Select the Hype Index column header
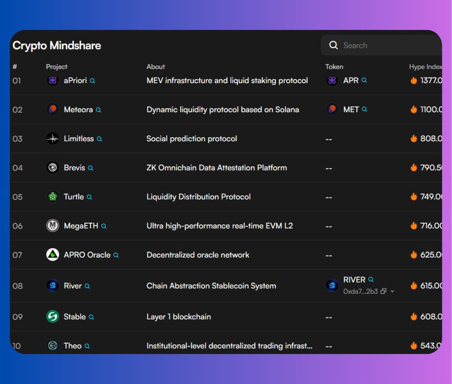This screenshot has width=452, height=384. (426, 67)
